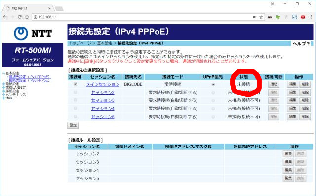Open the セッション3 link
The image size is (316, 196).
(103, 100)
